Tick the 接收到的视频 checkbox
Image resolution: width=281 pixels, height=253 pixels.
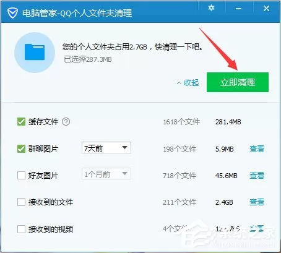[21, 229]
